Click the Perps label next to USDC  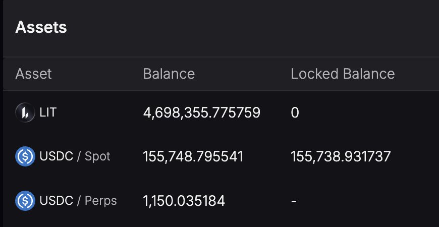coord(100,201)
